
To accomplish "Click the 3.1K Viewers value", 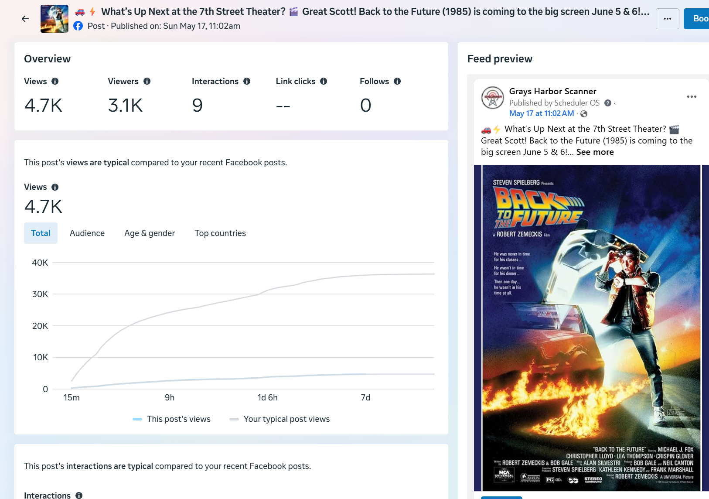I will click(126, 106).
